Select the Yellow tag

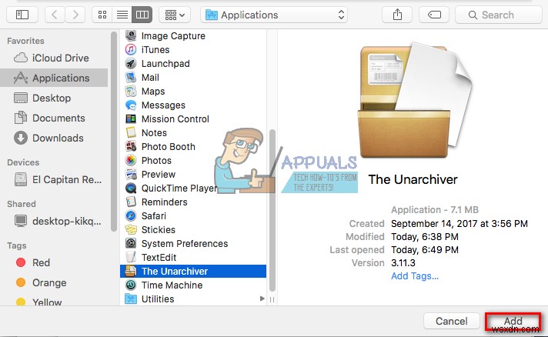[54, 302]
